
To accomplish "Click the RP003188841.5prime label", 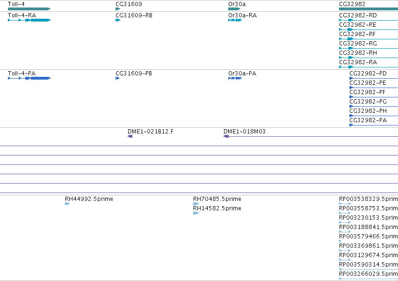I will click(x=369, y=227).
